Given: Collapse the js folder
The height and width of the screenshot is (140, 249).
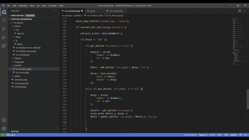Looking at the screenshot, I should (16, 40).
